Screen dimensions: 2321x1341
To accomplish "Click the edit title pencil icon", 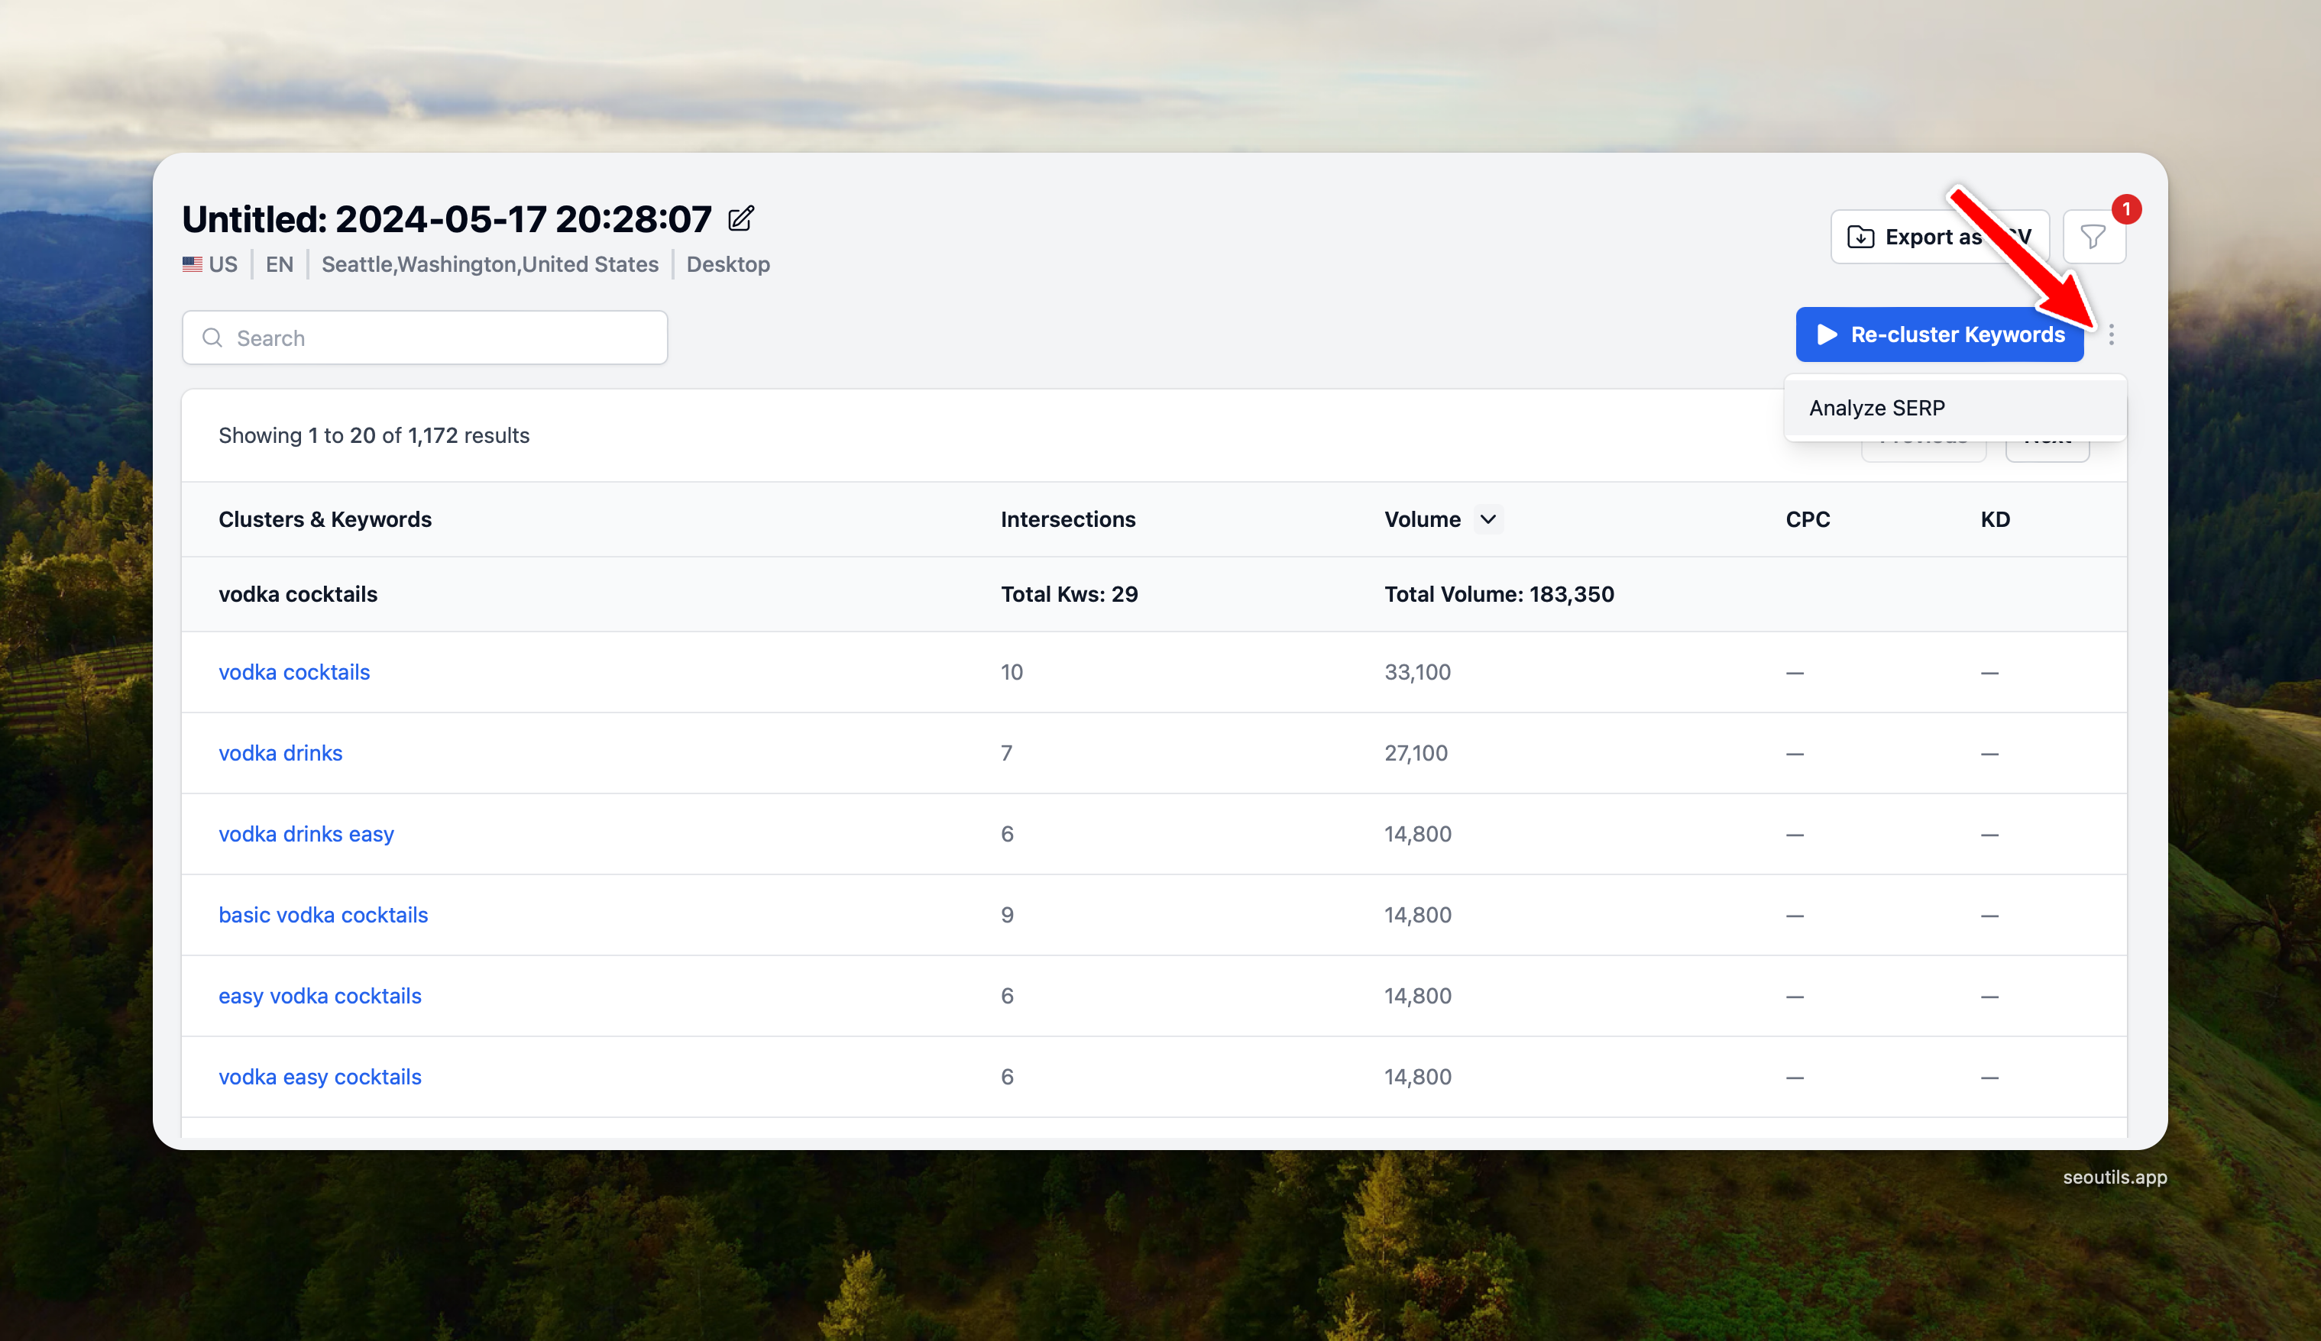I will (x=740, y=219).
